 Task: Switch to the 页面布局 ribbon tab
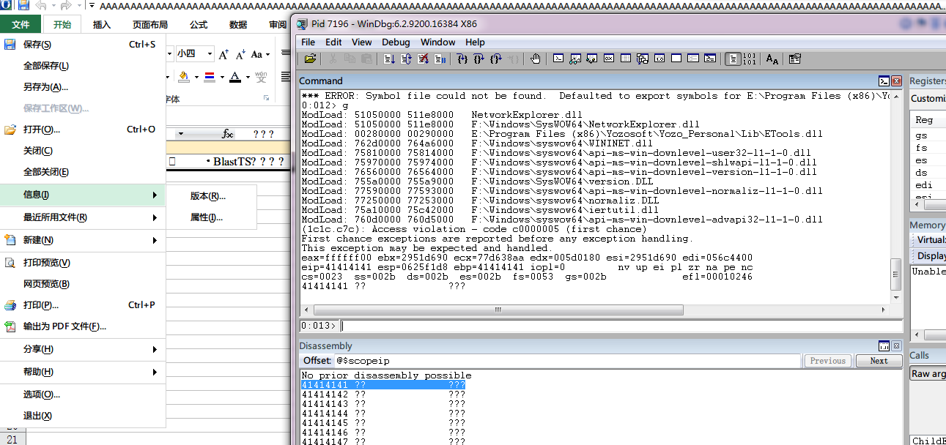click(x=149, y=24)
